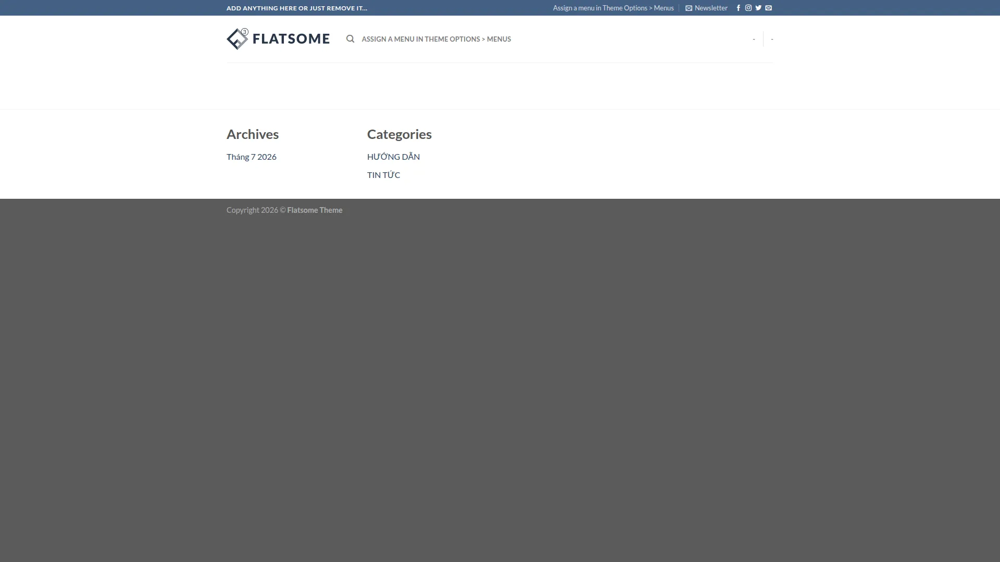Open the Newsletter link
The image size is (1000, 562).
coord(706,8)
